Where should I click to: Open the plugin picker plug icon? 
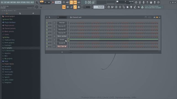click(x=131, y=7)
